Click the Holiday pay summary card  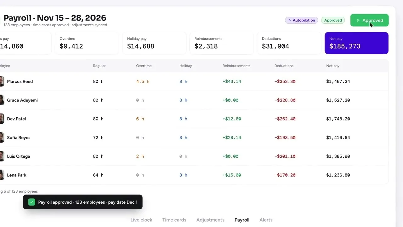pyautogui.click(x=154, y=43)
